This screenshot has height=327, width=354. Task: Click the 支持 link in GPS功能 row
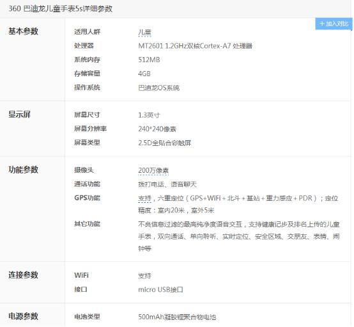(x=144, y=198)
